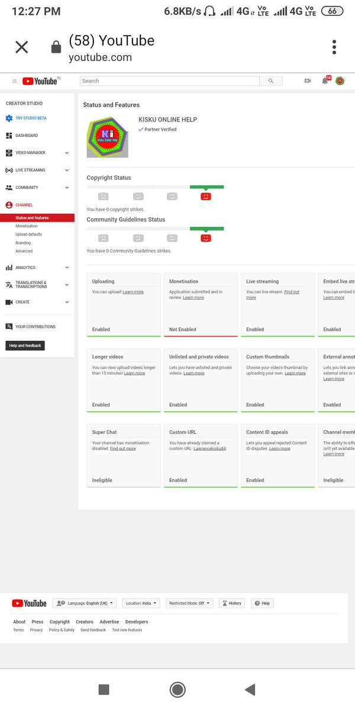Close the browser tab with X icon
Screen dimensions: 355x711
coord(21,47)
